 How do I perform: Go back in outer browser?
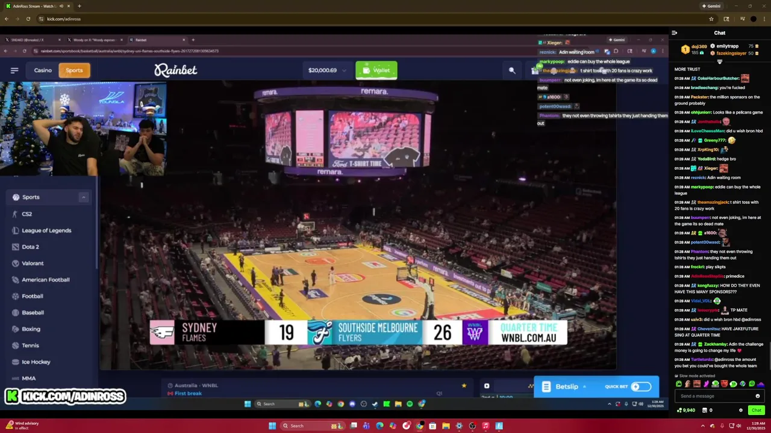6,19
